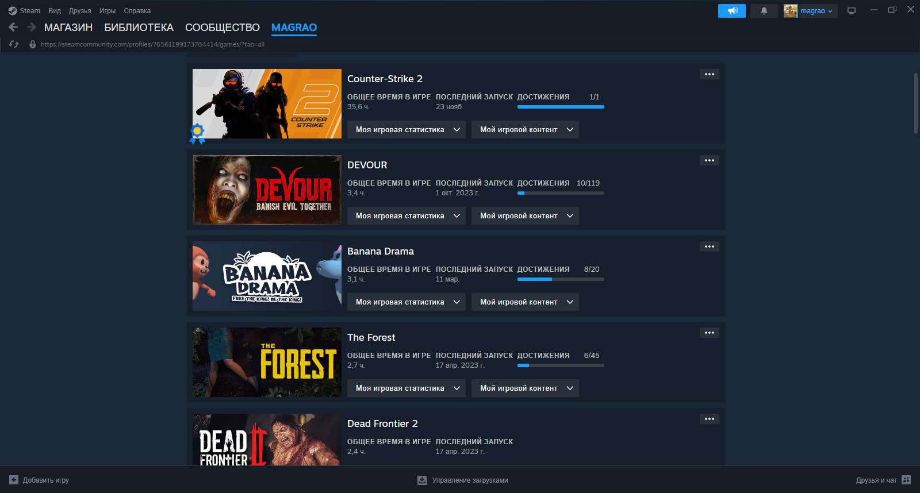This screenshot has height=493, width=920.
Task: Click the DEVOUR cover image
Action: 267,190
